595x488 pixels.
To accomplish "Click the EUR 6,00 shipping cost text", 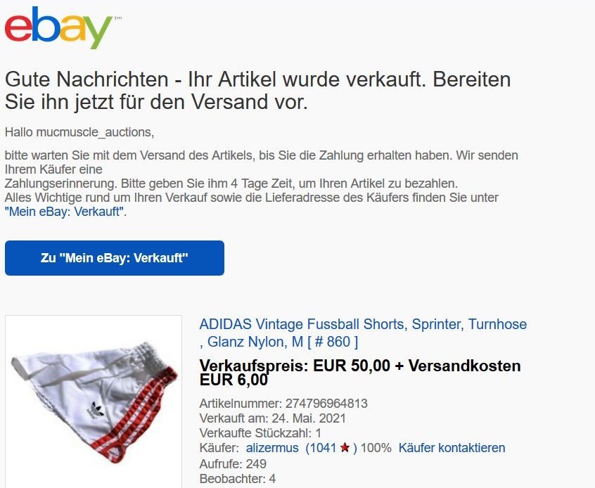I will point(233,380).
